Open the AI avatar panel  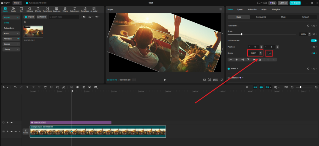point(94,10)
